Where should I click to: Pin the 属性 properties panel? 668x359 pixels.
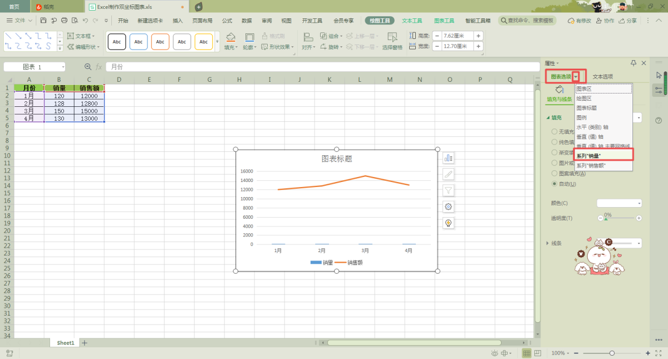point(633,63)
